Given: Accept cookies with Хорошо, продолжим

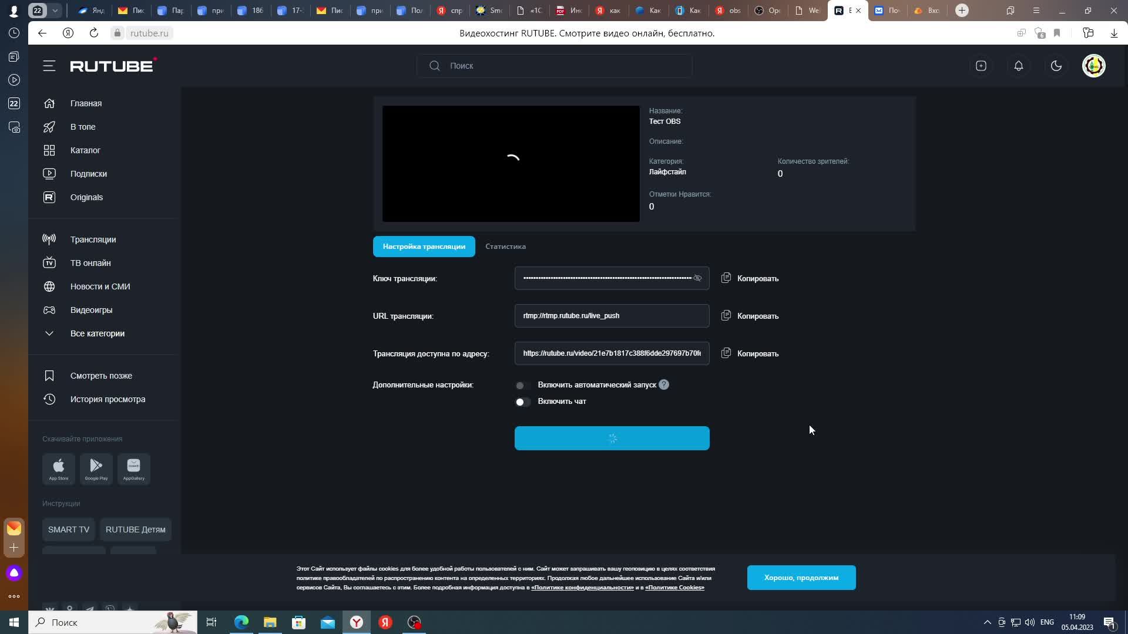Looking at the screenshot, I should pyautogui.click(x=801, y=578).
